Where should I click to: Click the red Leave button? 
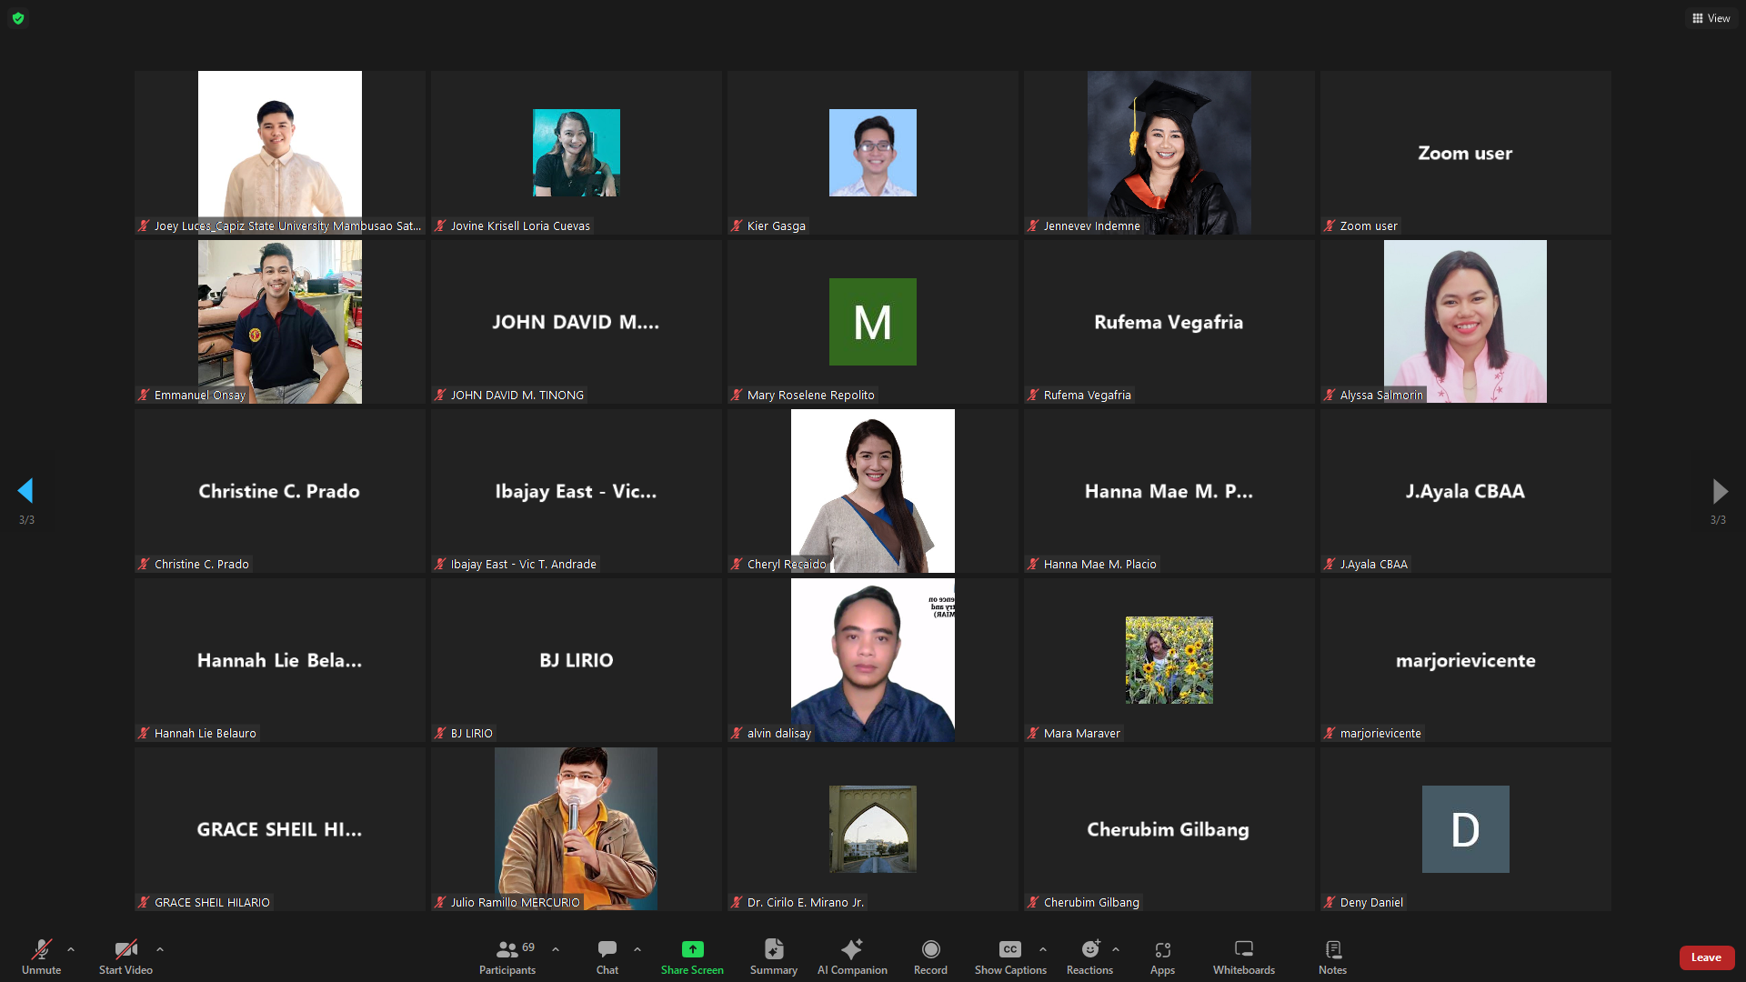[x=1705, y=957]
